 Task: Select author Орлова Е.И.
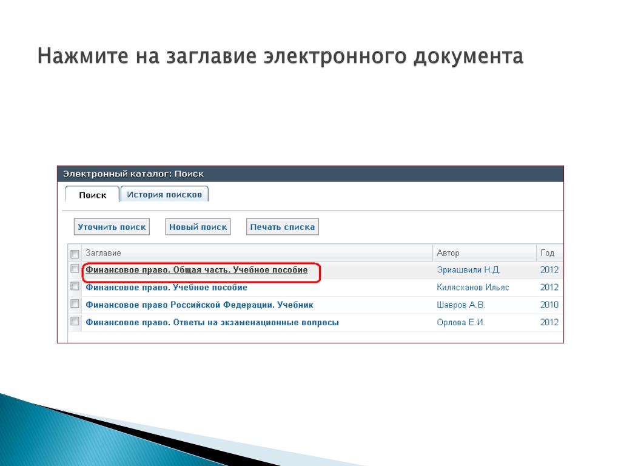point(461,322)
